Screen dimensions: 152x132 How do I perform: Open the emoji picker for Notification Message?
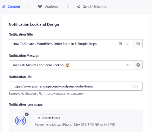[x=138, y=65]
